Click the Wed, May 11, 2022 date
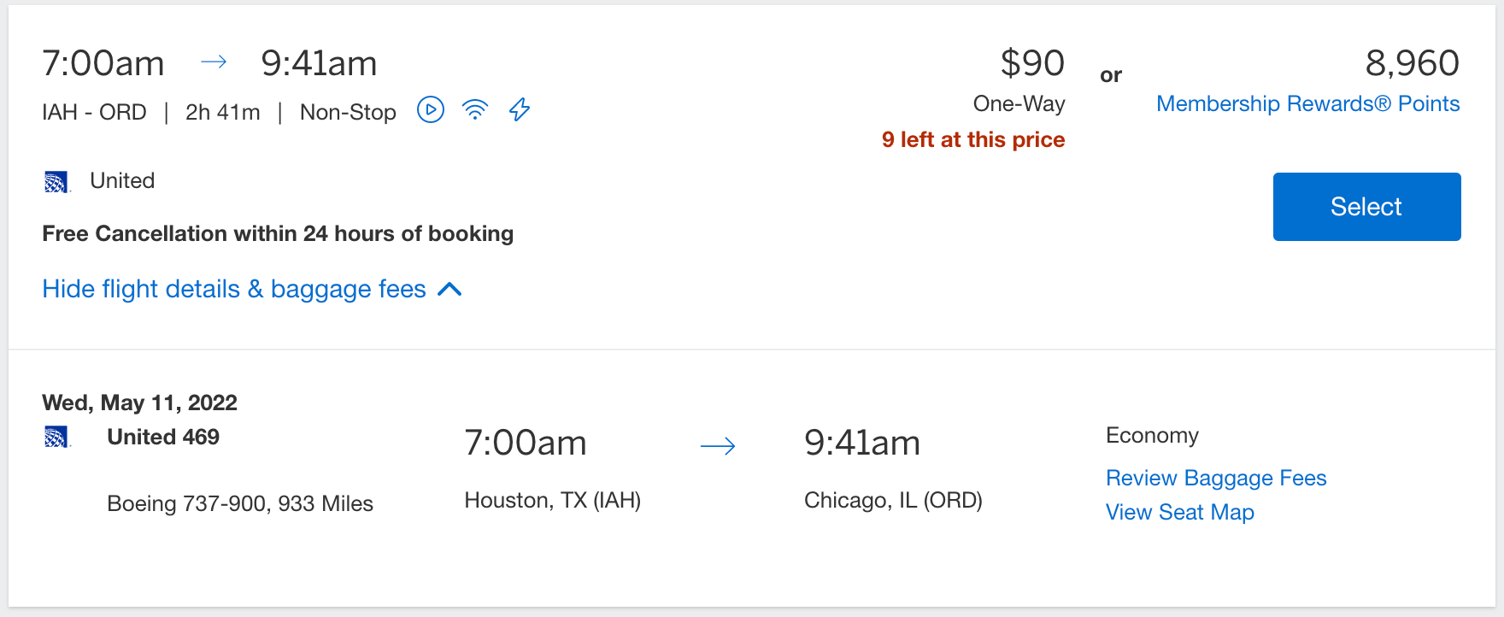This screenshot has height=617, width=1504. click(139, 403)
